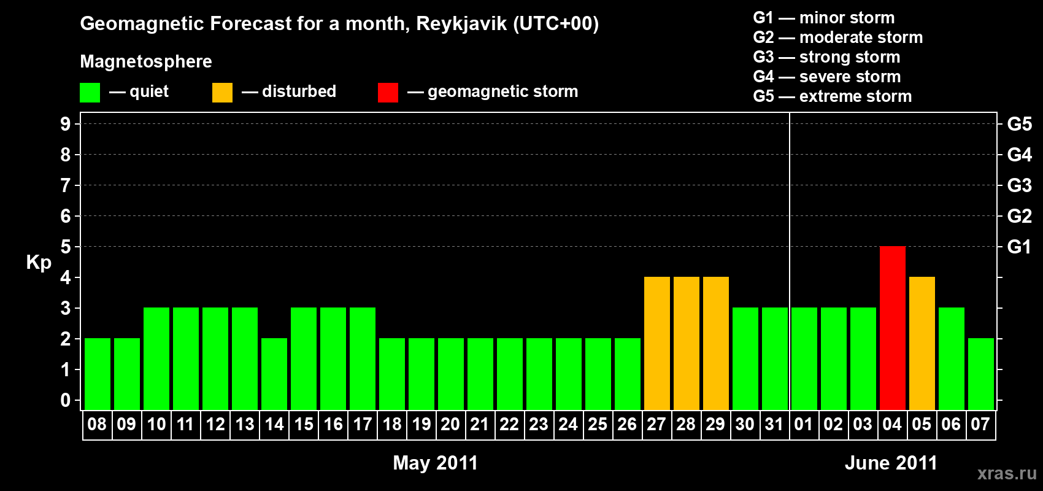Click date label 13 on the axis
Screen dimensions: 1043x491
[x=244, y=424]
